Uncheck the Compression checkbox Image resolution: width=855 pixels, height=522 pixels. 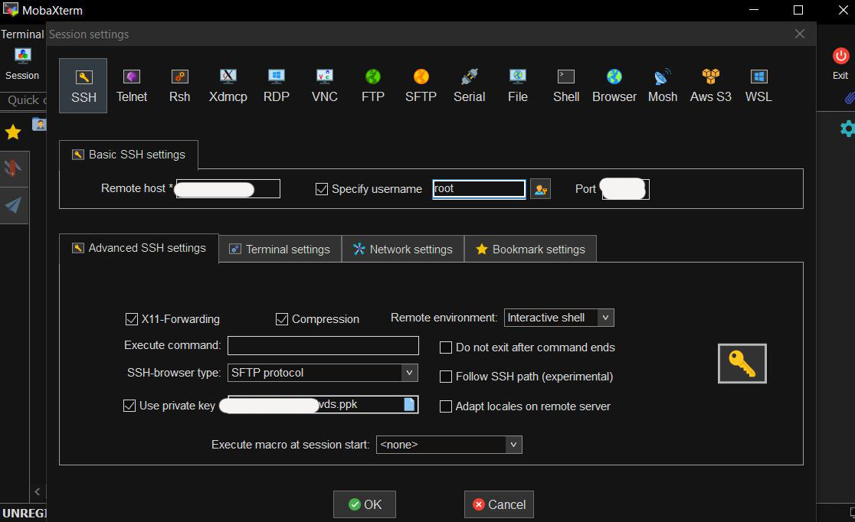(x=281, y=318)
